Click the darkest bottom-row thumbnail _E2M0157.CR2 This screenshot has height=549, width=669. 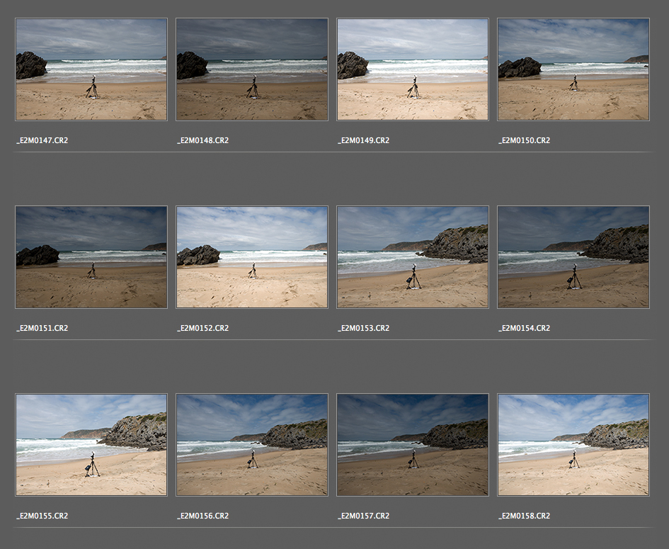413,445
